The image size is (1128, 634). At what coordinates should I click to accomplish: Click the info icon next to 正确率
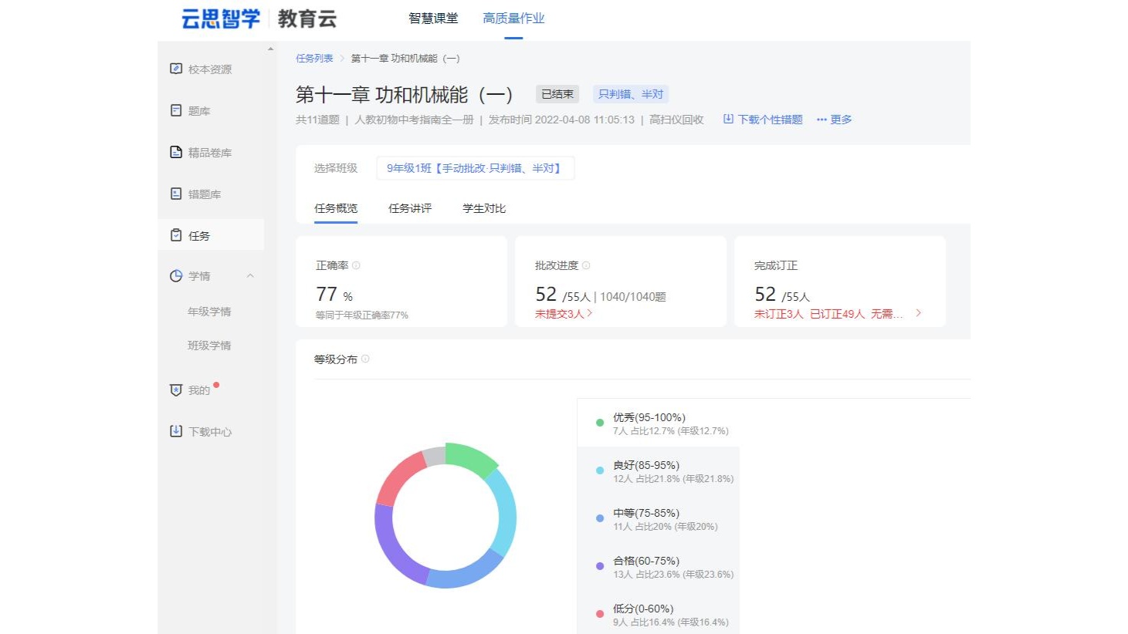[356, 265]
